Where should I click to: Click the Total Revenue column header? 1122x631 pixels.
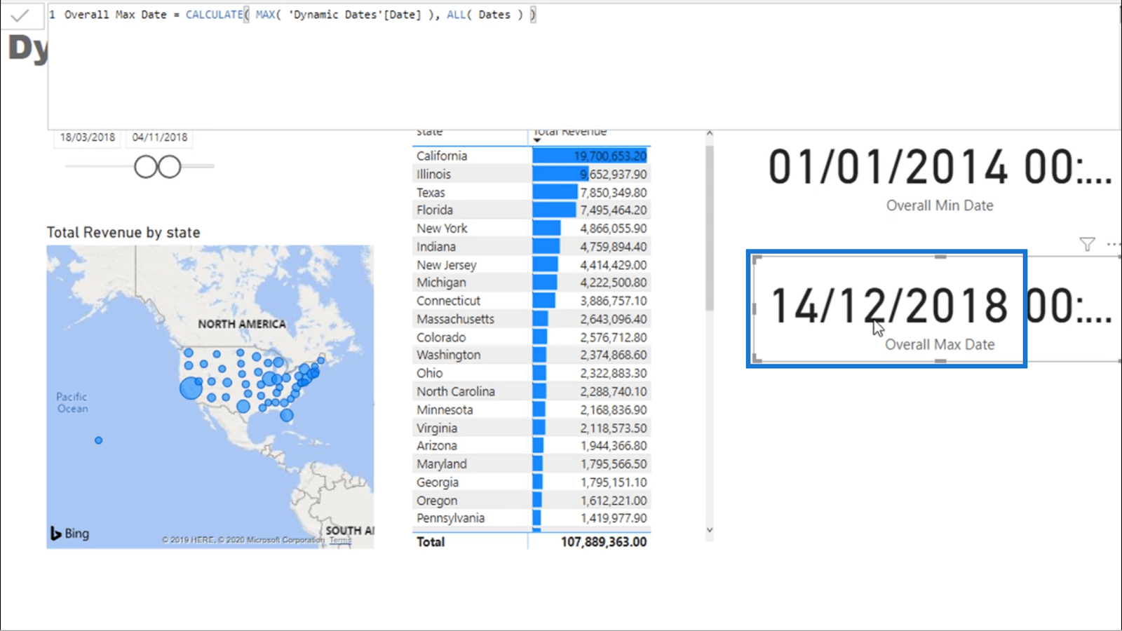pos(570,132)
